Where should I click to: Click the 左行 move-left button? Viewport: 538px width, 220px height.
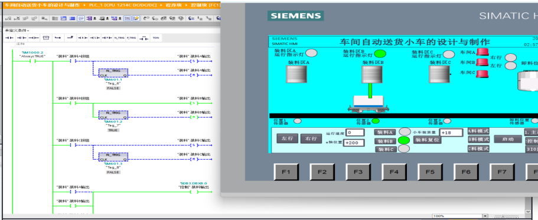287,138
